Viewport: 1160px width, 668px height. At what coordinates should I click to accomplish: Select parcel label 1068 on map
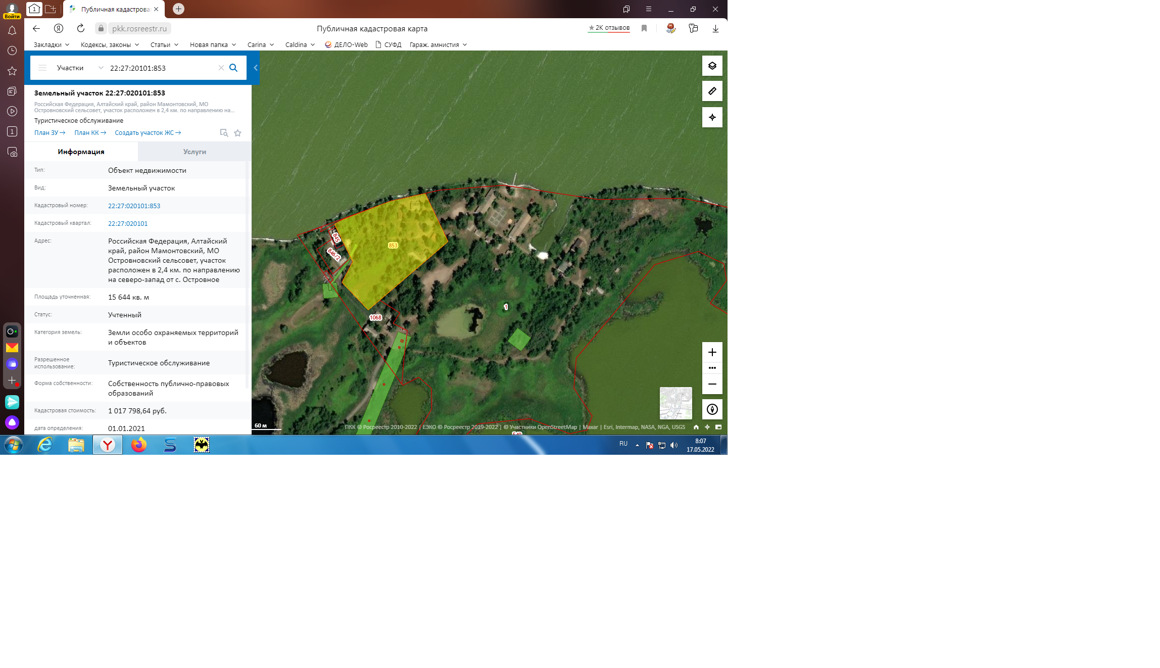click(x=375, y=317)
